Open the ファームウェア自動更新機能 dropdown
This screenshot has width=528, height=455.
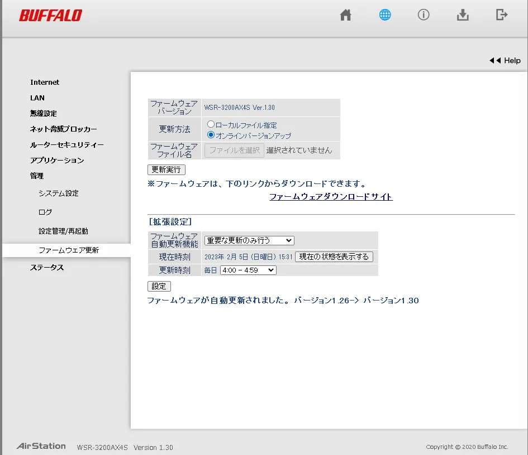[249, 241]
